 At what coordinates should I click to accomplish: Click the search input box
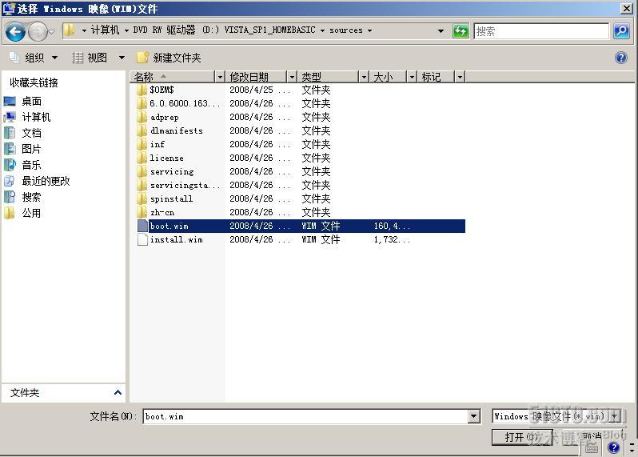tap(541, 31)
